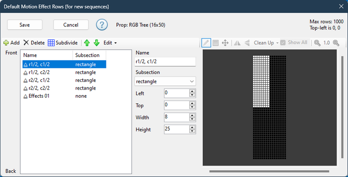Select the 'r1/2, c2/2' row
The image size is (348, 177).
64,72
